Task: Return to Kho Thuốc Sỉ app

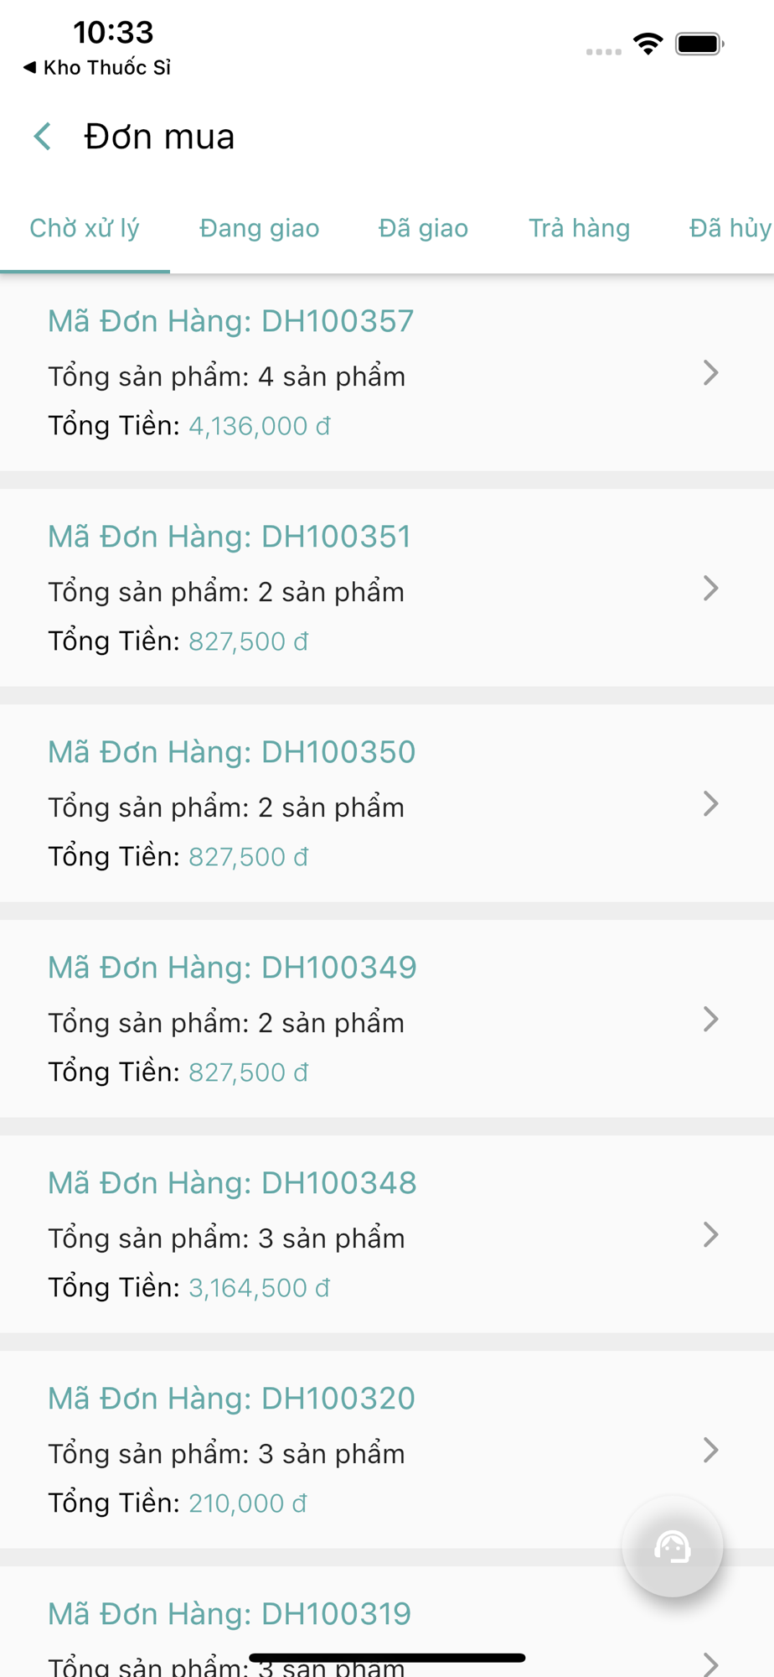Action: pos(97,67)
